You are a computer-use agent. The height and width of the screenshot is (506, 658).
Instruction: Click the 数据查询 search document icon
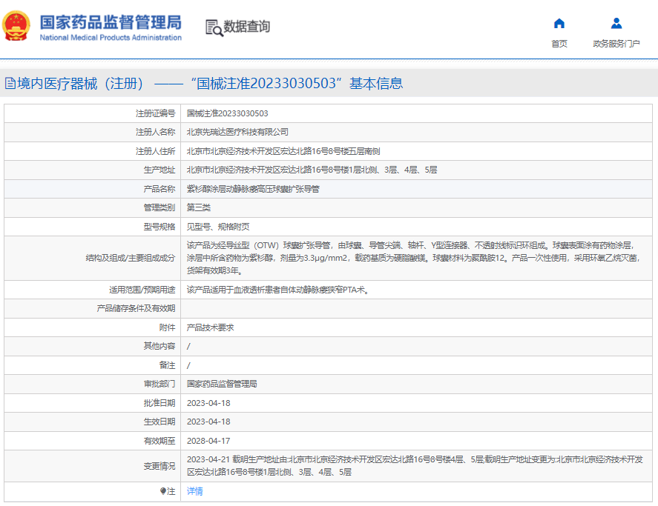coord(214,27)
